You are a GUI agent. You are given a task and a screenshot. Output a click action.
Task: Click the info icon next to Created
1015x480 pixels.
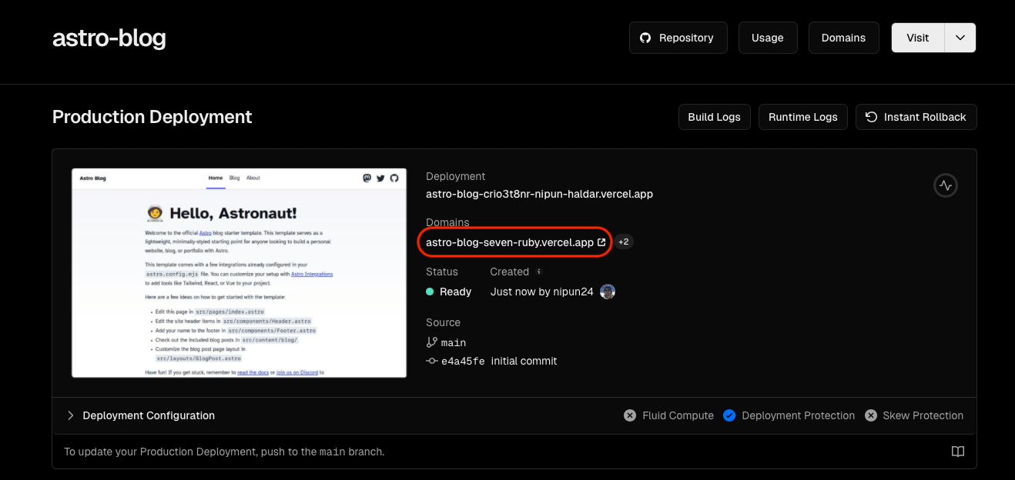coord(539,272)
